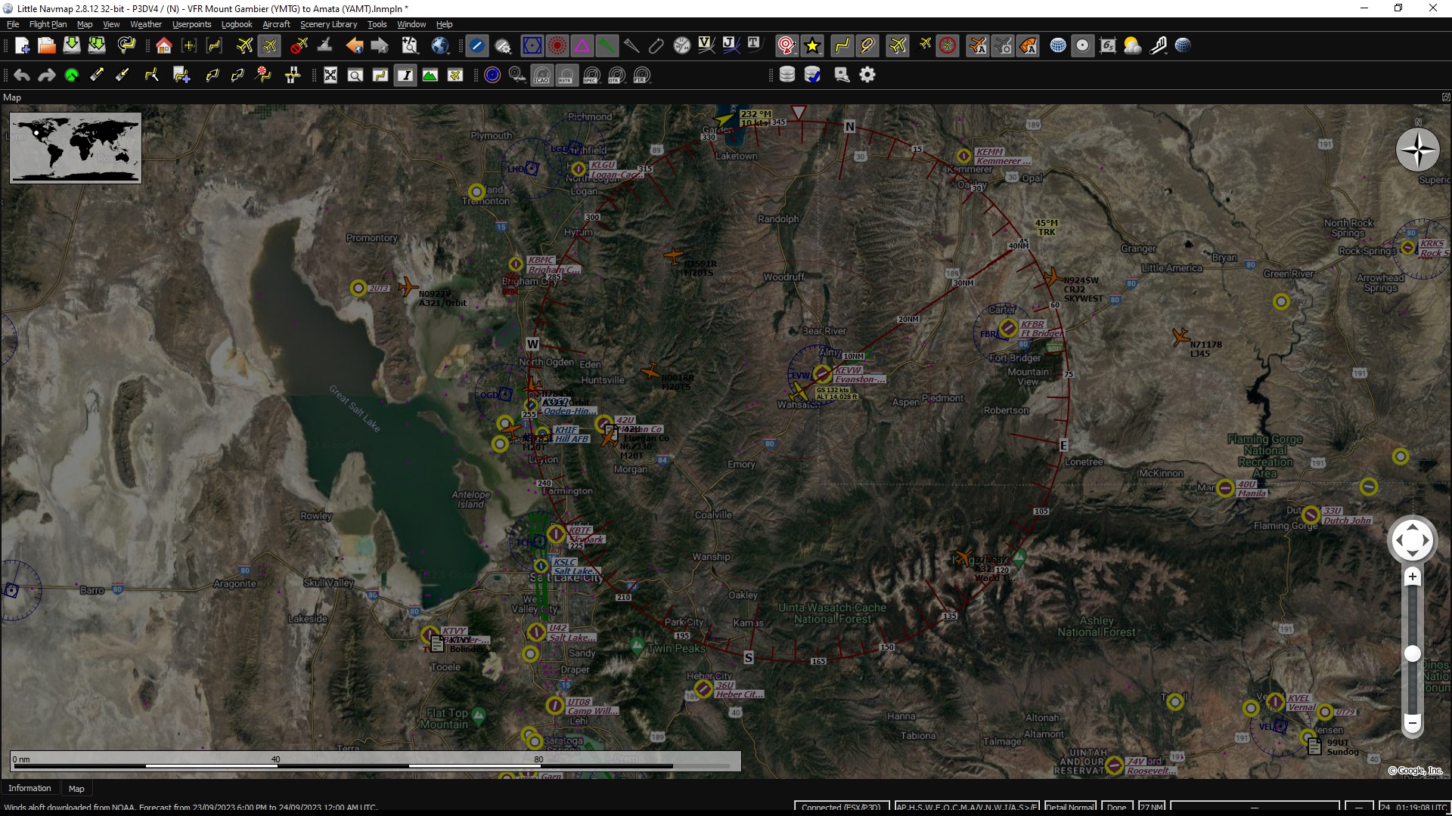Toggle ILS green feather display
Image resolution: width=1452 pixels, height=816 pixels.
607,46
